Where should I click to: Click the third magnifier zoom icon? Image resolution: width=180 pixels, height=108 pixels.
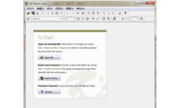pos(113,13)
